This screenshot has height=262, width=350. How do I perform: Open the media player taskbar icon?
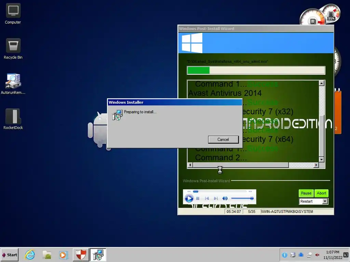[63, 254]
